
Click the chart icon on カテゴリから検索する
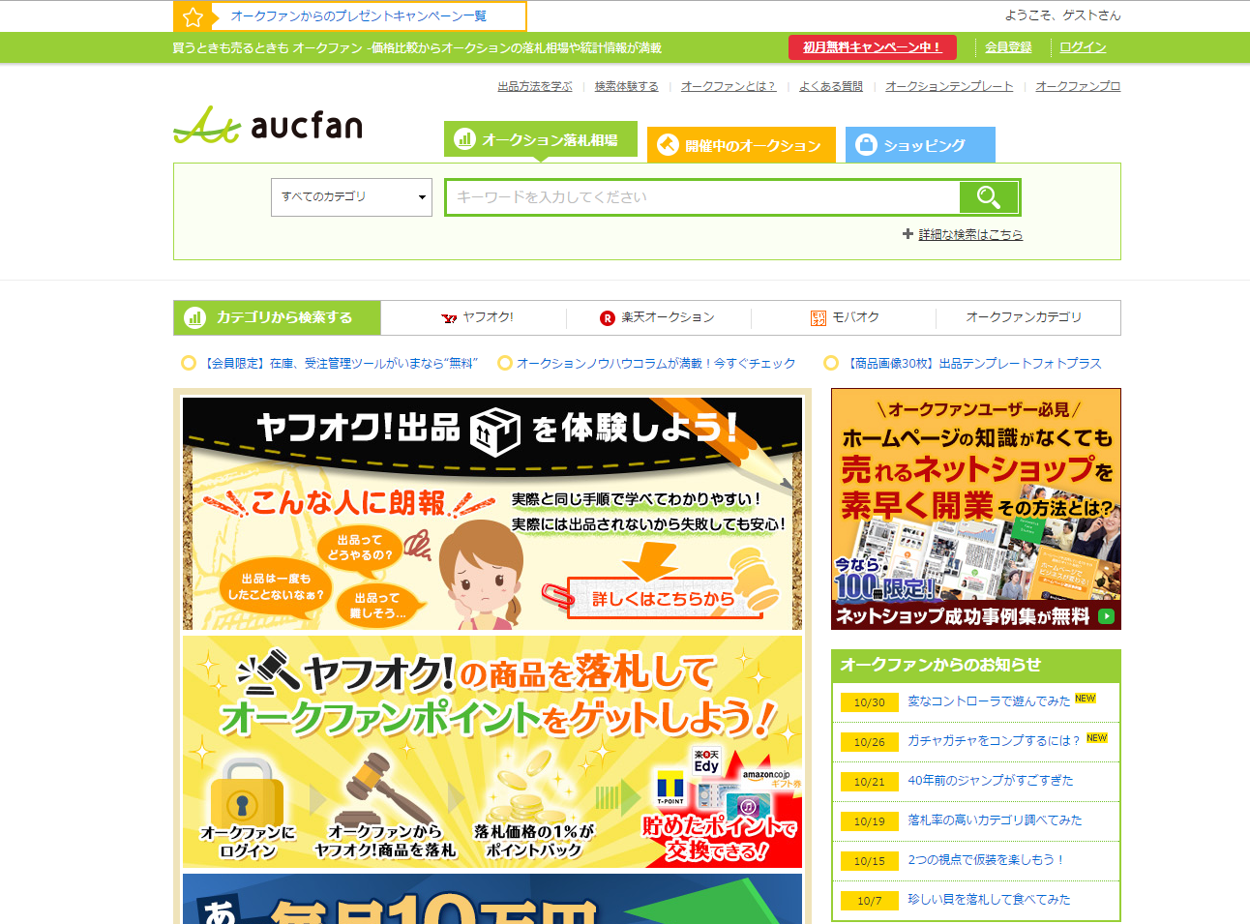(x=195, y=317)
